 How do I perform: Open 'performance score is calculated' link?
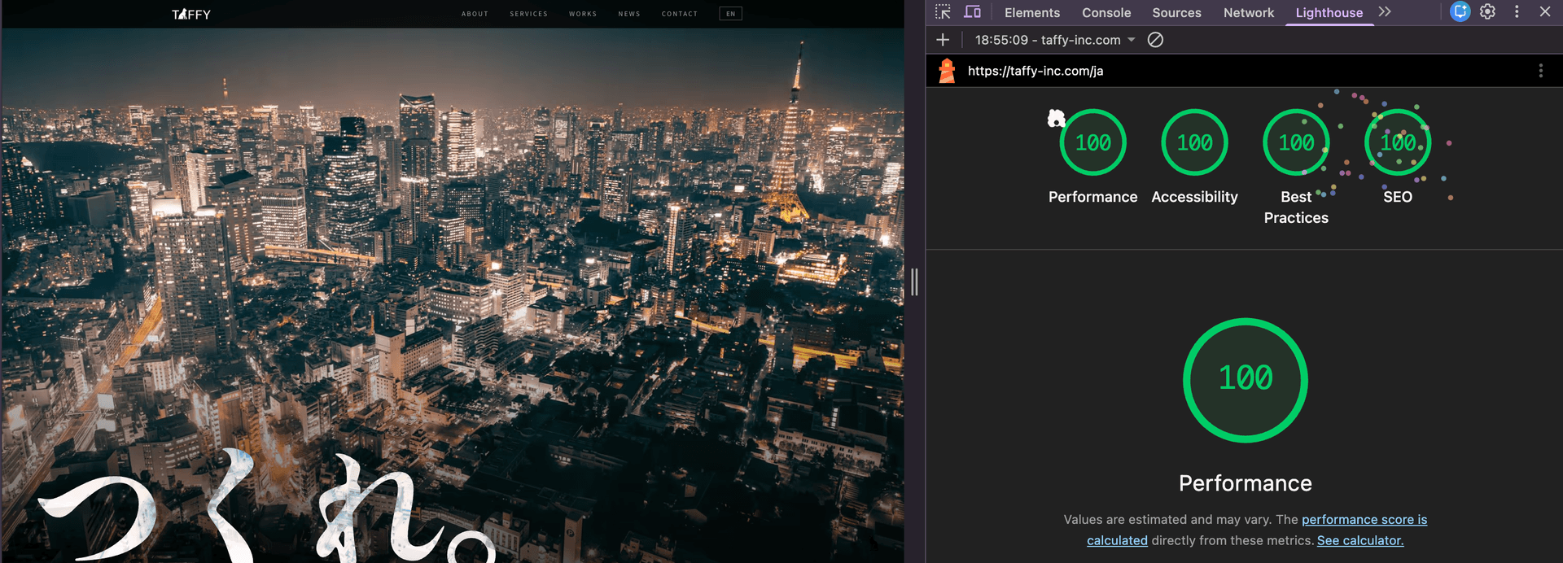coord(1364,520)
